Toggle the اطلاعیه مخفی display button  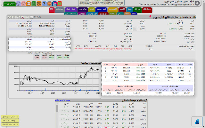(x=44, y=57)
